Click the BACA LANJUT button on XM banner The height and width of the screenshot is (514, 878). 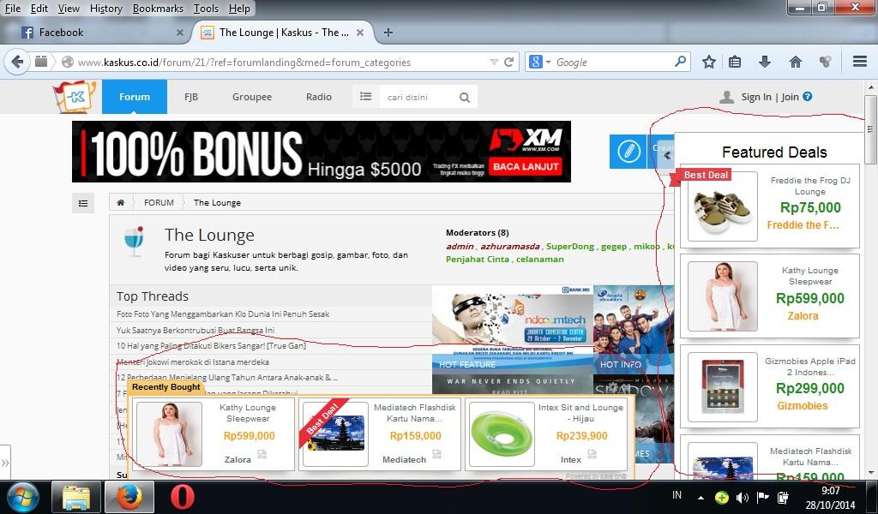tap(526, 166)
